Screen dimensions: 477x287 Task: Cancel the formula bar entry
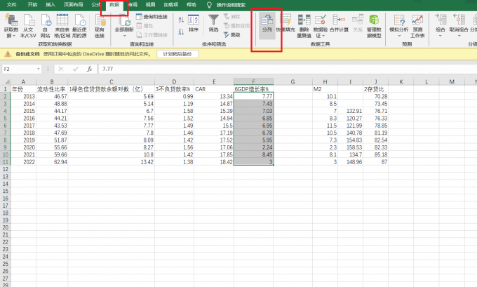coord(61,69)
